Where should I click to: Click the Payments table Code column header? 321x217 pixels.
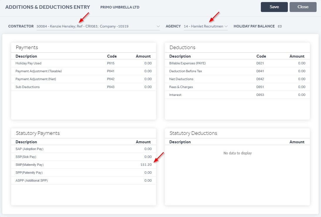tap(112, 56)
